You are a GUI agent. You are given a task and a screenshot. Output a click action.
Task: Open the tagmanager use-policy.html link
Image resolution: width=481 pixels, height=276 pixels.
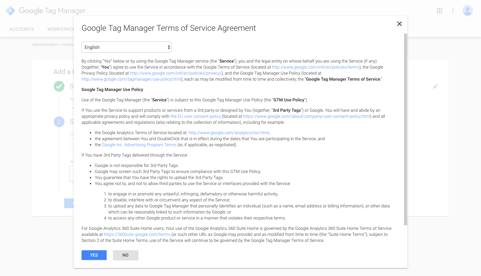pyautogui.click(x=131, y=79)
